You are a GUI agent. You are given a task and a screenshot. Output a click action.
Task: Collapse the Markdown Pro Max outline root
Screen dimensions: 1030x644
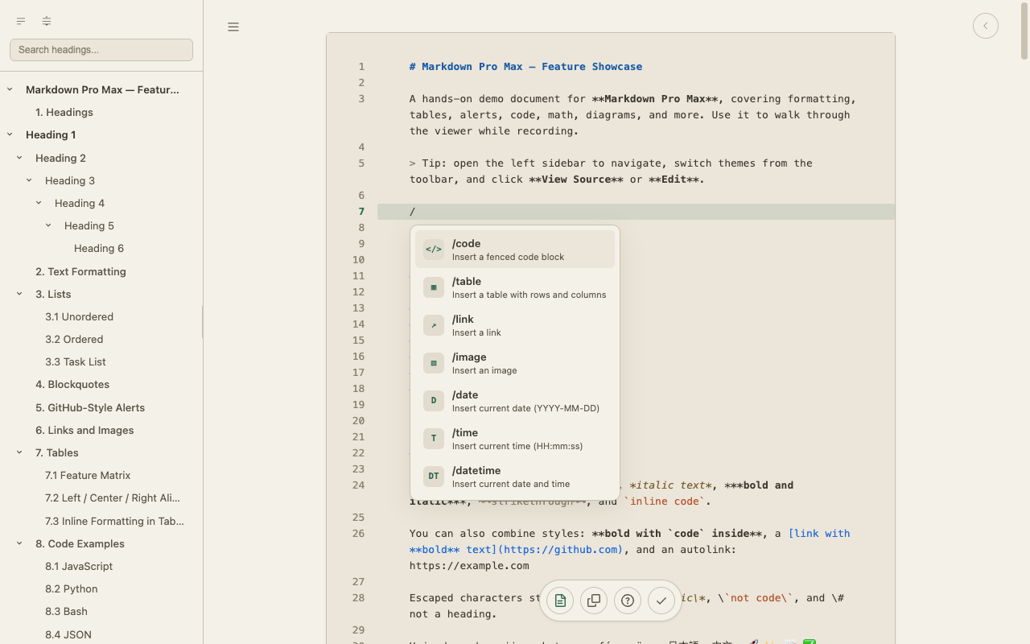[10, 89]
